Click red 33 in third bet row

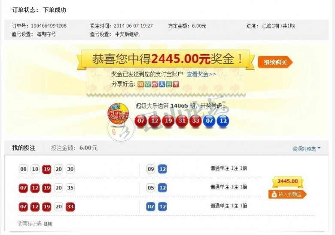[x=70, y=207]
